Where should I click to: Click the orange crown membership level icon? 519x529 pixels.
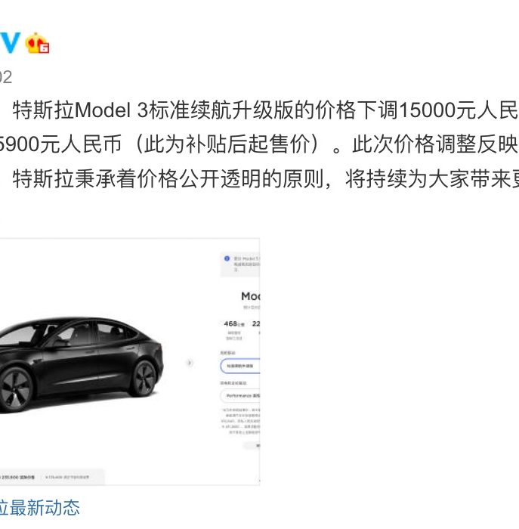[x=38, y=43]
